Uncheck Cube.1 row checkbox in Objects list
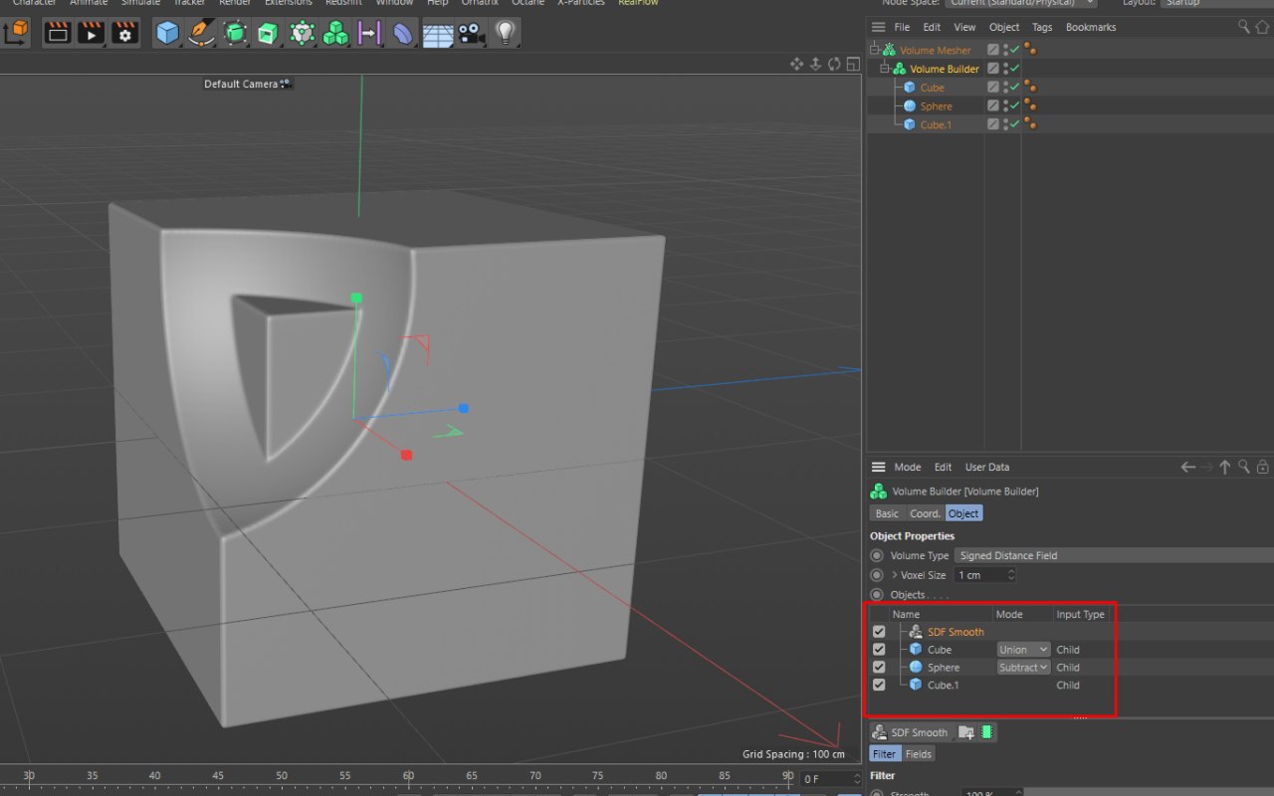This screenshot has width=1274, height=796. click(879, 686)
